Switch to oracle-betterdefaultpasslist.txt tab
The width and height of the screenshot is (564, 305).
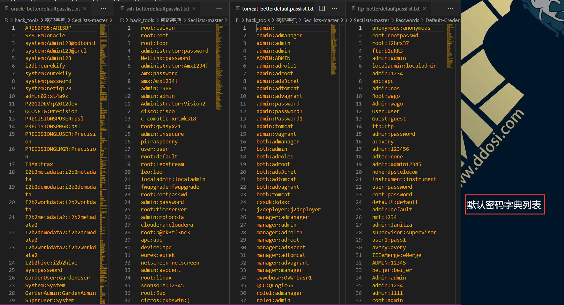point(45,9)
